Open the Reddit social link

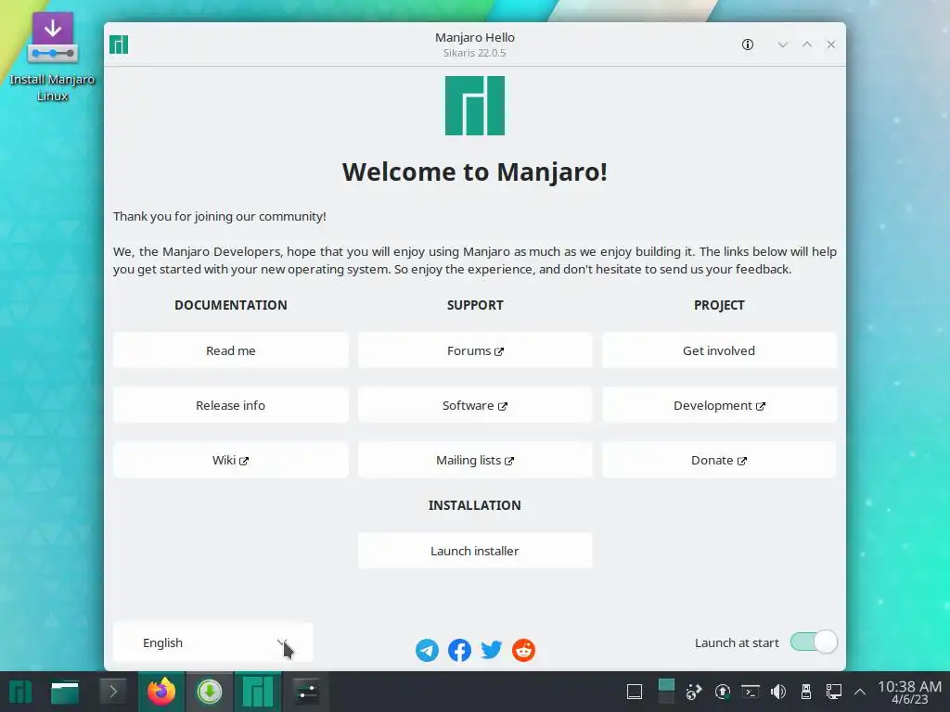523,650
